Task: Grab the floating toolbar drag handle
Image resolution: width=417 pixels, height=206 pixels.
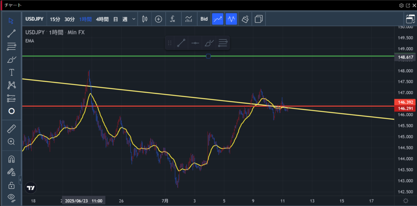Action: tap(170, 43)
